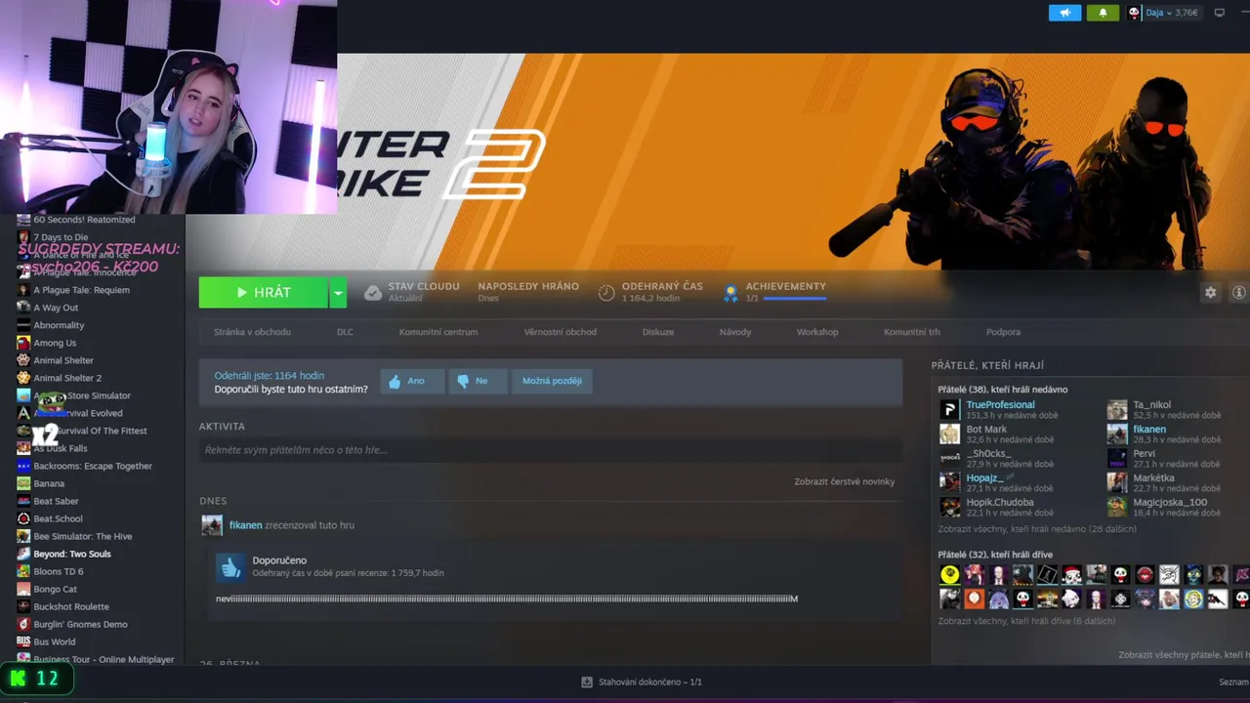Open Zobrazit všechny, kteří hráli dříve link
The height and width of the screenshot is (703, 1250).
click(x=1026, y=621)
